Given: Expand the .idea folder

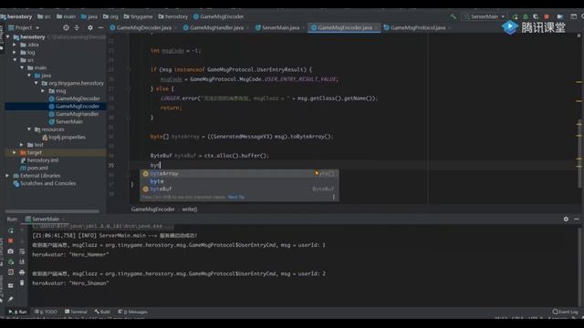Looking at the screenshot, I should 15,45.
